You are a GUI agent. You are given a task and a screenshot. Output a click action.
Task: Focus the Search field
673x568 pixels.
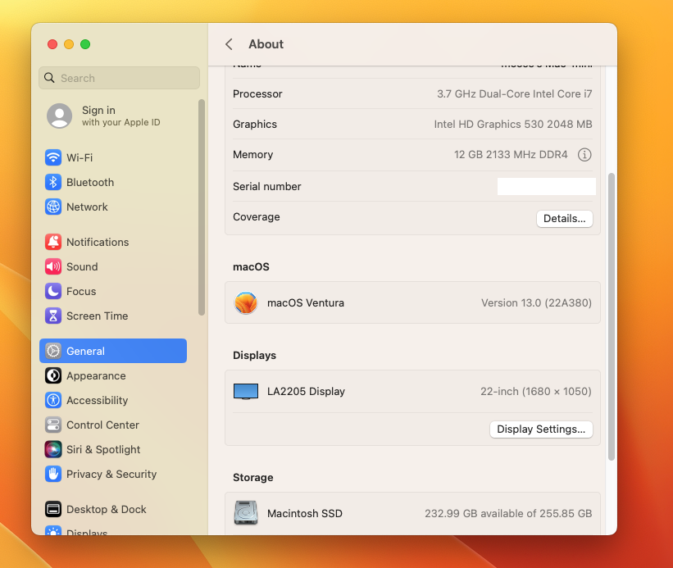tap(120, 78)
